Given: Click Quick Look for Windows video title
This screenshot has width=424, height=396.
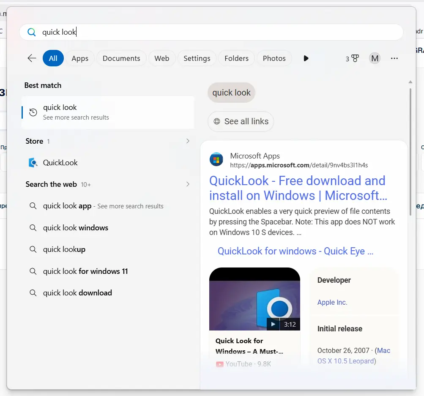Looking at the screenshot, I should 249,346.
